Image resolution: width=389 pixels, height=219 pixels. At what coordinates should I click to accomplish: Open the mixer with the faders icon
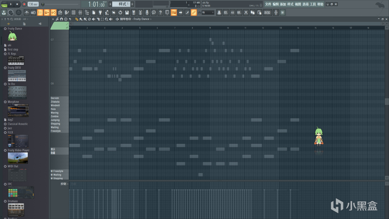(x=80, y=12)
